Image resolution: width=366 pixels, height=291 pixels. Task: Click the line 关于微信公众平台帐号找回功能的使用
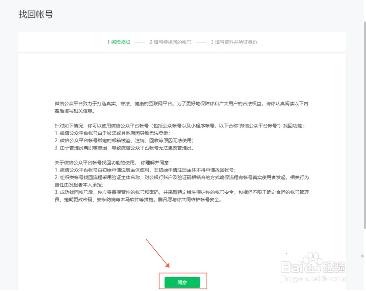(x=113, y=162)
